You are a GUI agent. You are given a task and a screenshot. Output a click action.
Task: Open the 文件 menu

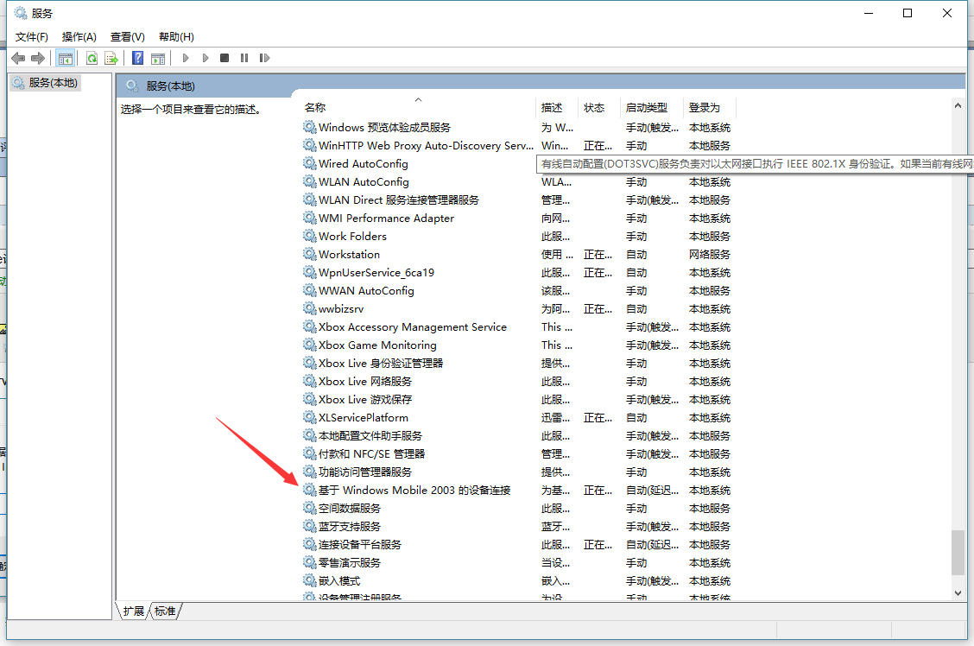click(31, 36)
